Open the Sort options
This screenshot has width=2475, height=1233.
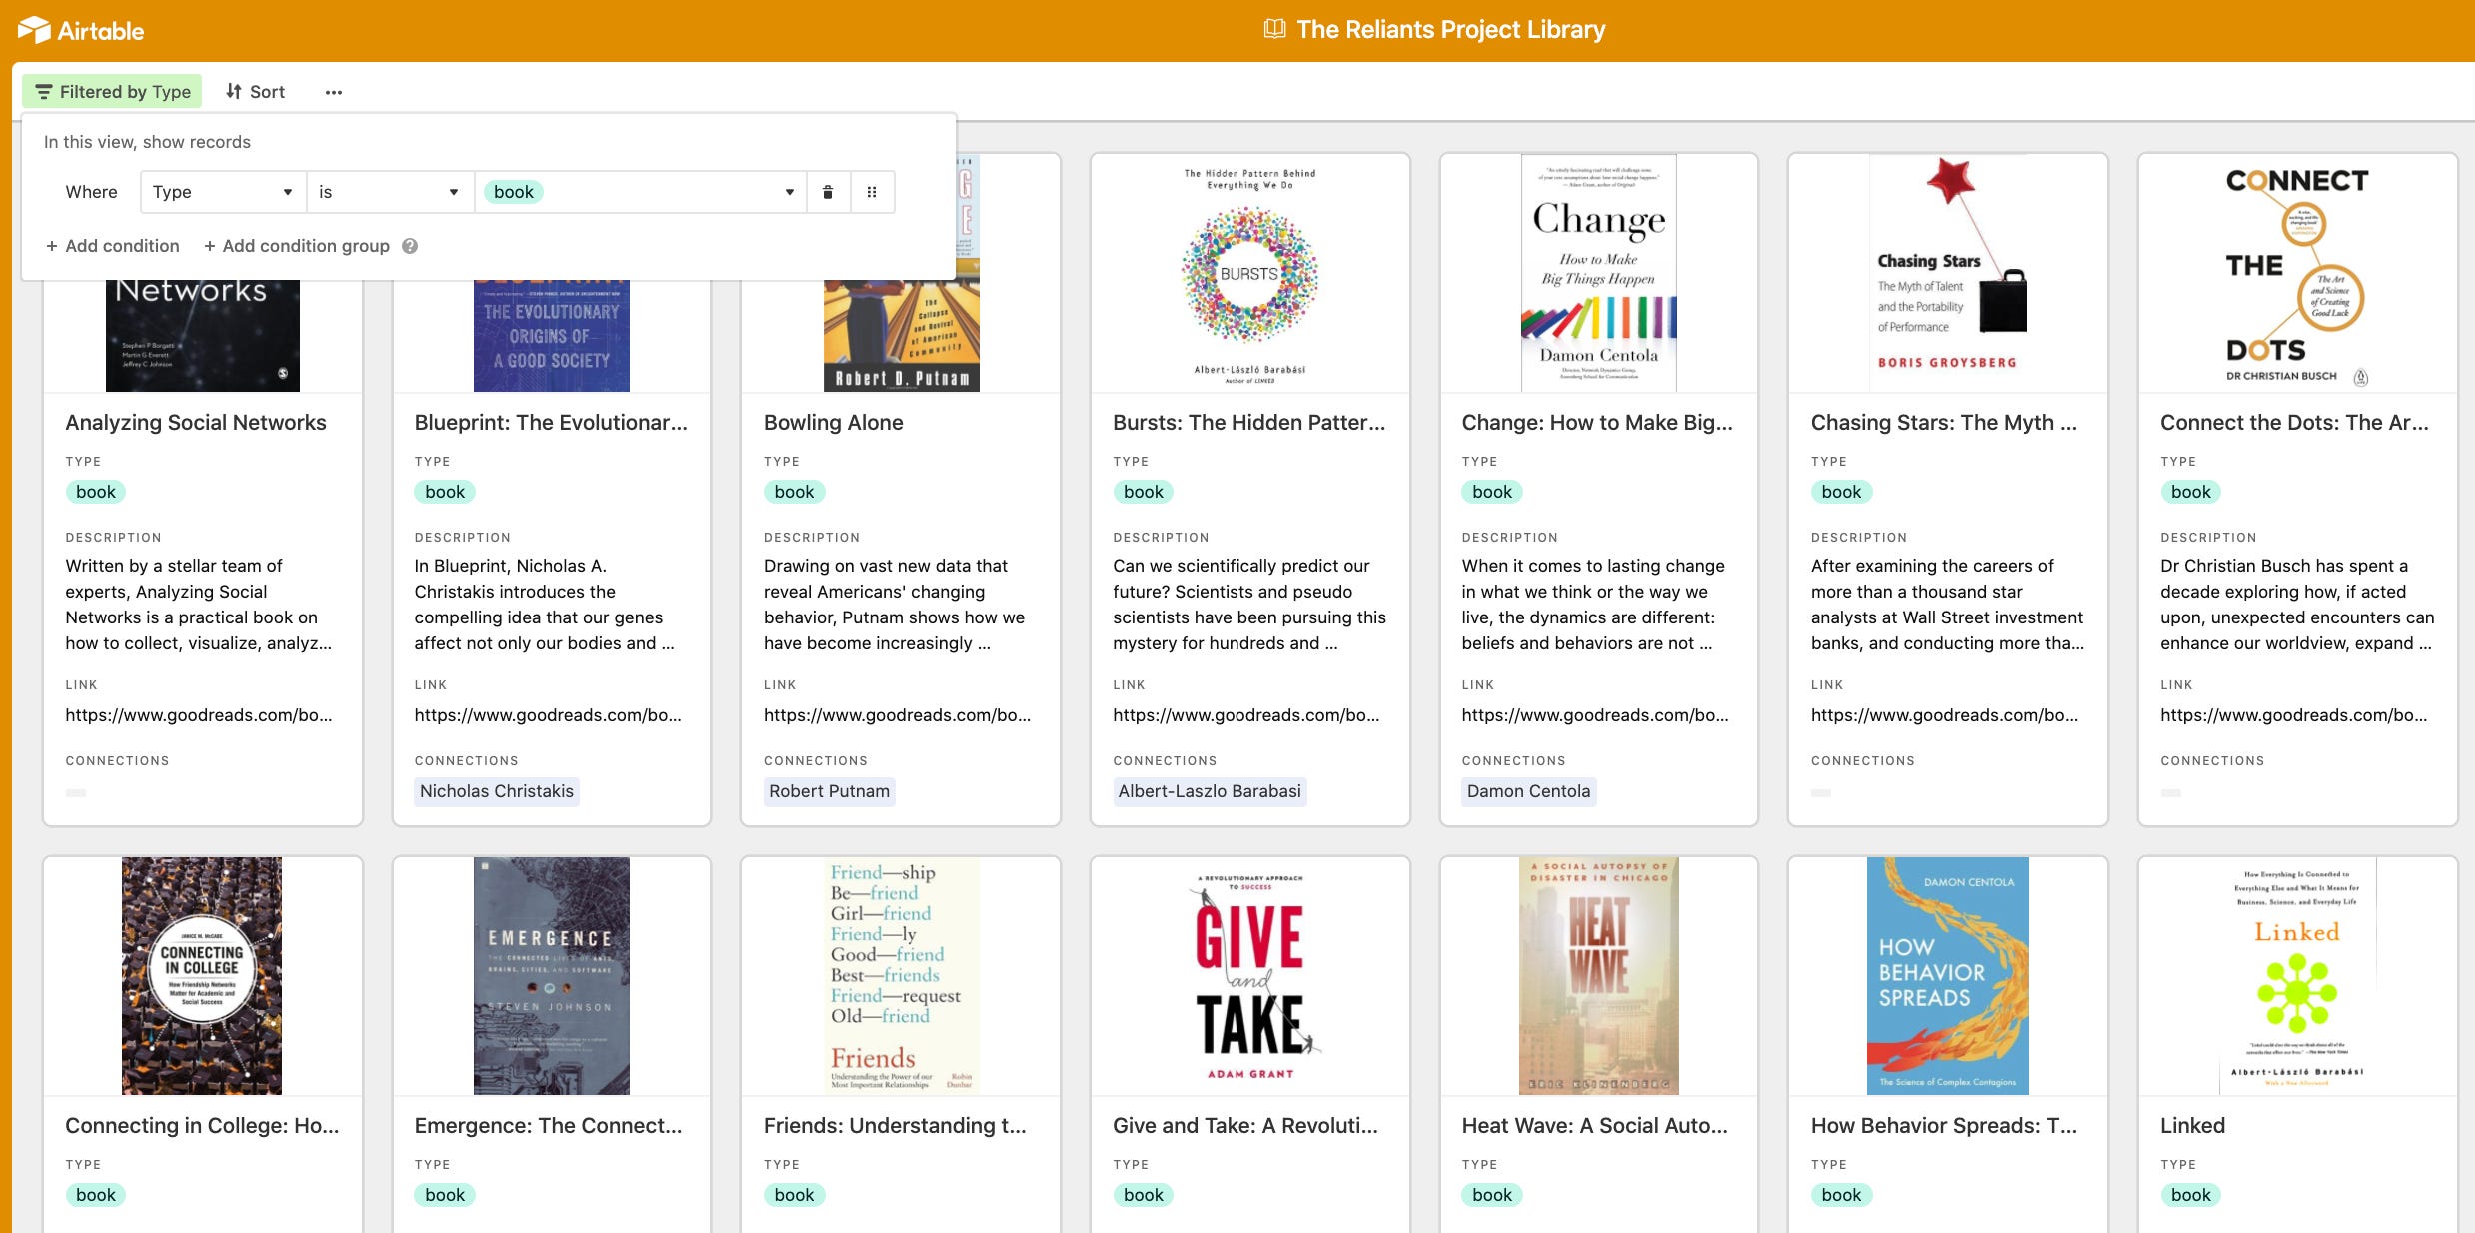(256, 92)
